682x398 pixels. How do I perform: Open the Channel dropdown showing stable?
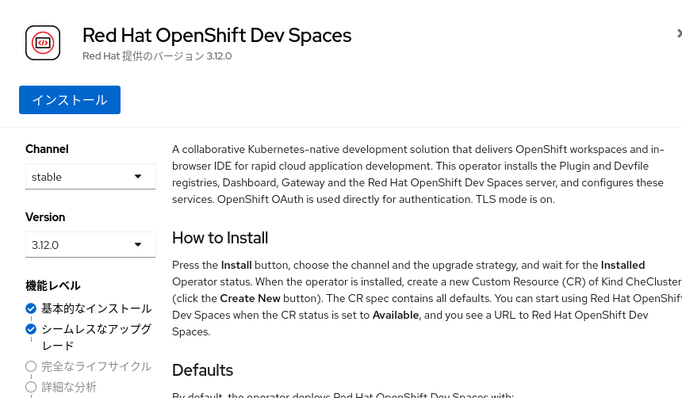point(90,177)
